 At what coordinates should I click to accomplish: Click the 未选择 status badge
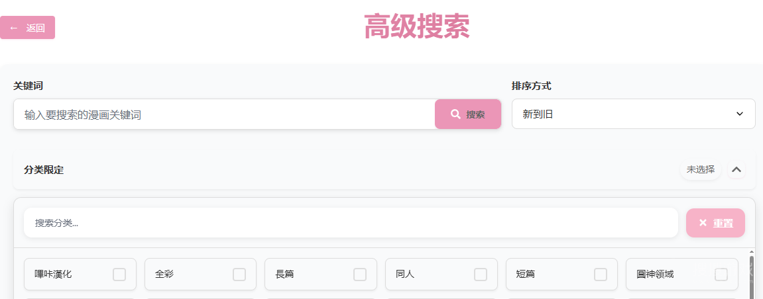(x=700, y=169)
